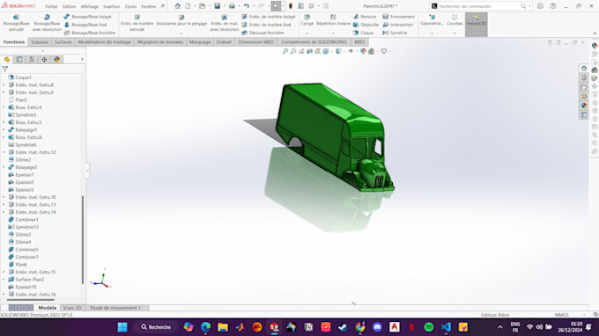Expand the Surface-Plan2 feature
This screenshot has height=336, width=599.
4,280
